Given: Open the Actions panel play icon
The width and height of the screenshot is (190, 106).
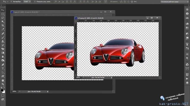Looking at the screenshot, I should [x=187, y=79].
